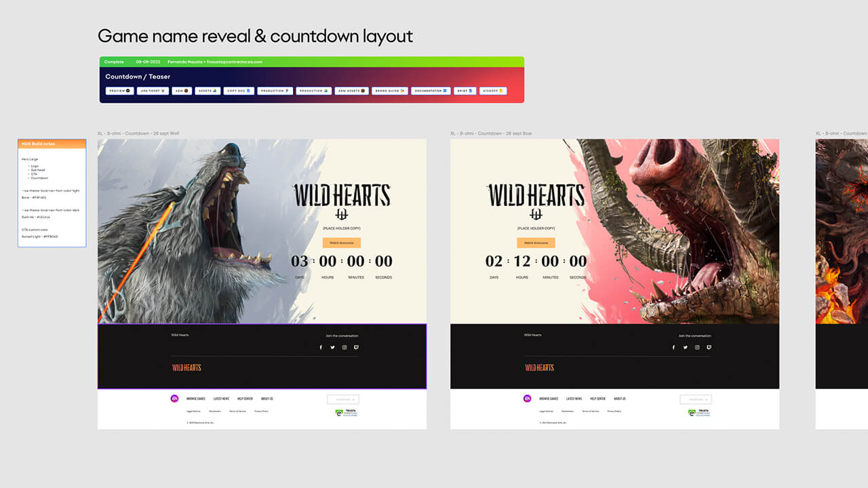The image size is (868, 488).
Task: Click the orange Wild Hearts logo in Boar footer
Action: point(539,367)
